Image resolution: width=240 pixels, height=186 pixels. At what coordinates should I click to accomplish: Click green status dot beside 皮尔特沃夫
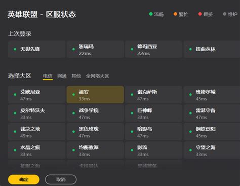[x=15, y=113]
